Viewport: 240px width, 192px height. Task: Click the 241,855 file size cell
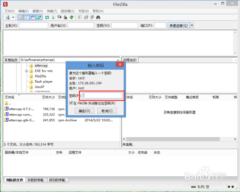[49, 120]
